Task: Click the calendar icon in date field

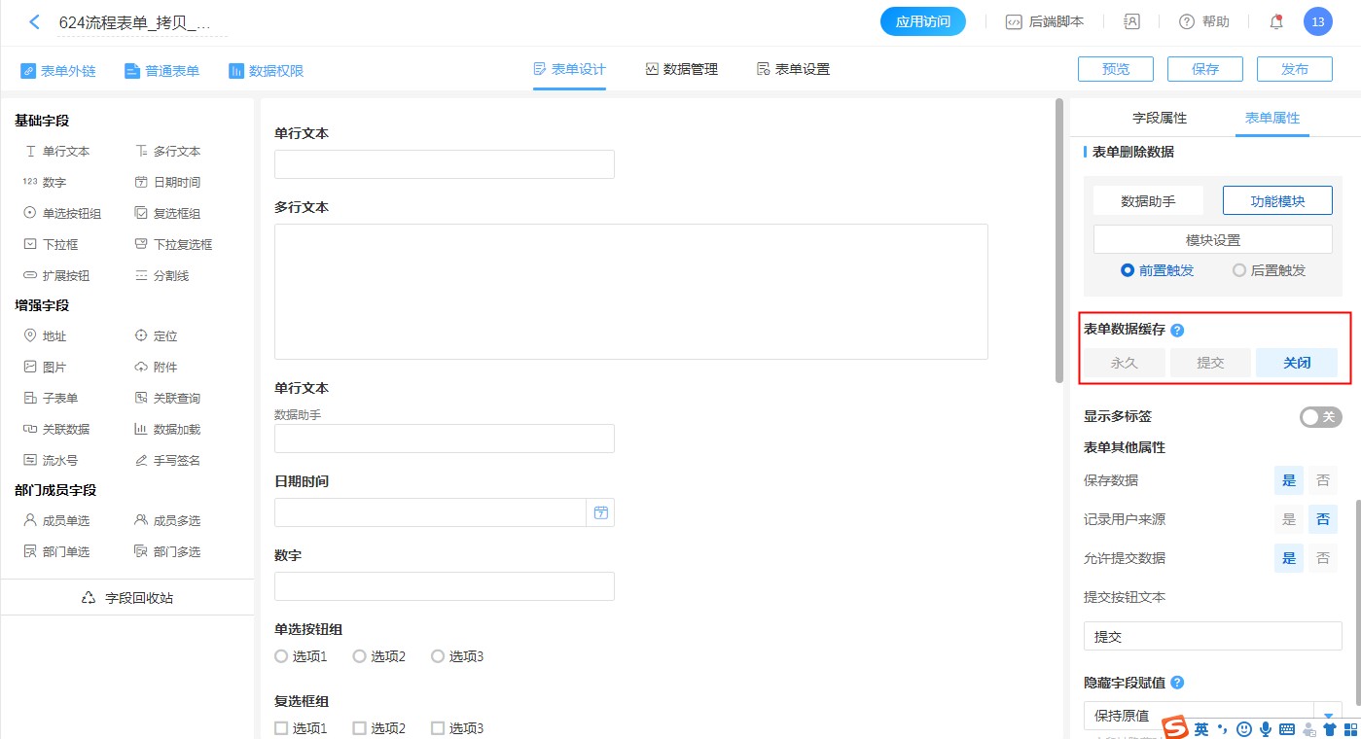Action: pyautogui.click(x=600, y=512)
